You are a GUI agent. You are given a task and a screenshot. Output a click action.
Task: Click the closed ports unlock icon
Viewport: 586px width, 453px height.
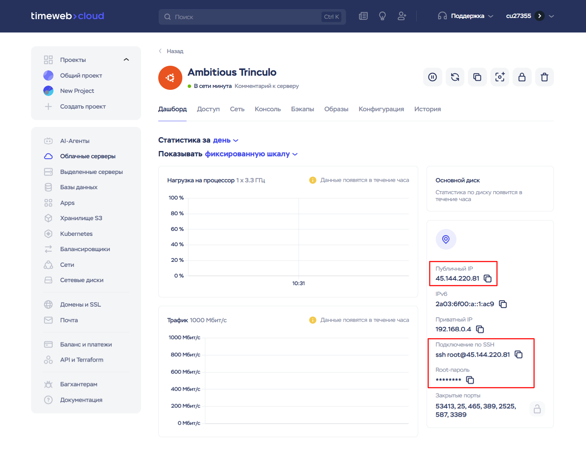point(537,409)
